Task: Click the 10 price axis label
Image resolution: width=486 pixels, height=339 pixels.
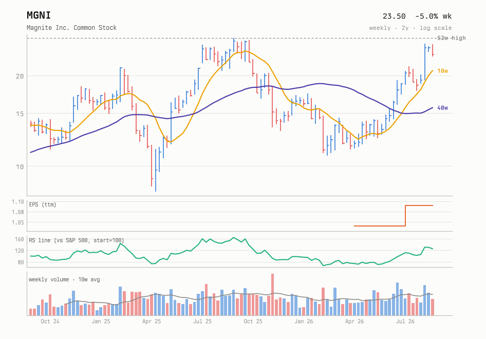Action: pos(20,167)
